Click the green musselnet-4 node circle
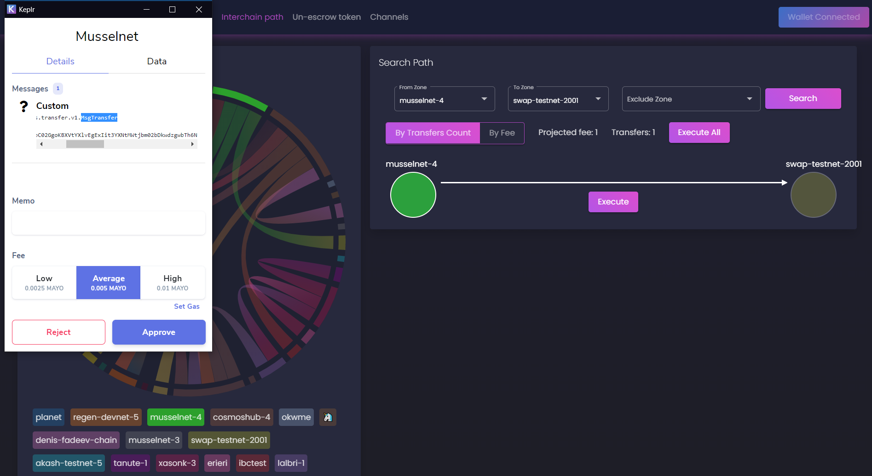This screenshot has height=476, width=872. click(413, 195)
